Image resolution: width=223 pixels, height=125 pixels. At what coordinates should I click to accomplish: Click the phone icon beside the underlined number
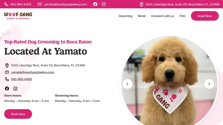click(7, 79)
